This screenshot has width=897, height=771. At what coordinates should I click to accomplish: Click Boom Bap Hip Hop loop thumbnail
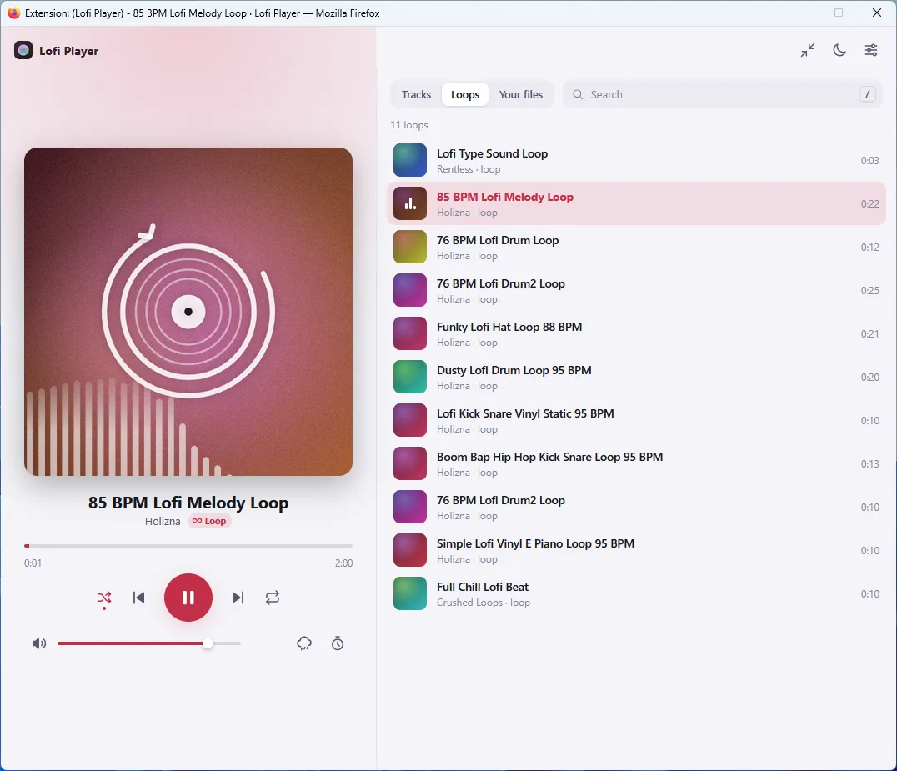pos(410,464)
